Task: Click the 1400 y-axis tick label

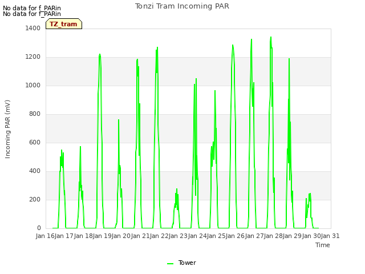Action: [x=33, y=28]
